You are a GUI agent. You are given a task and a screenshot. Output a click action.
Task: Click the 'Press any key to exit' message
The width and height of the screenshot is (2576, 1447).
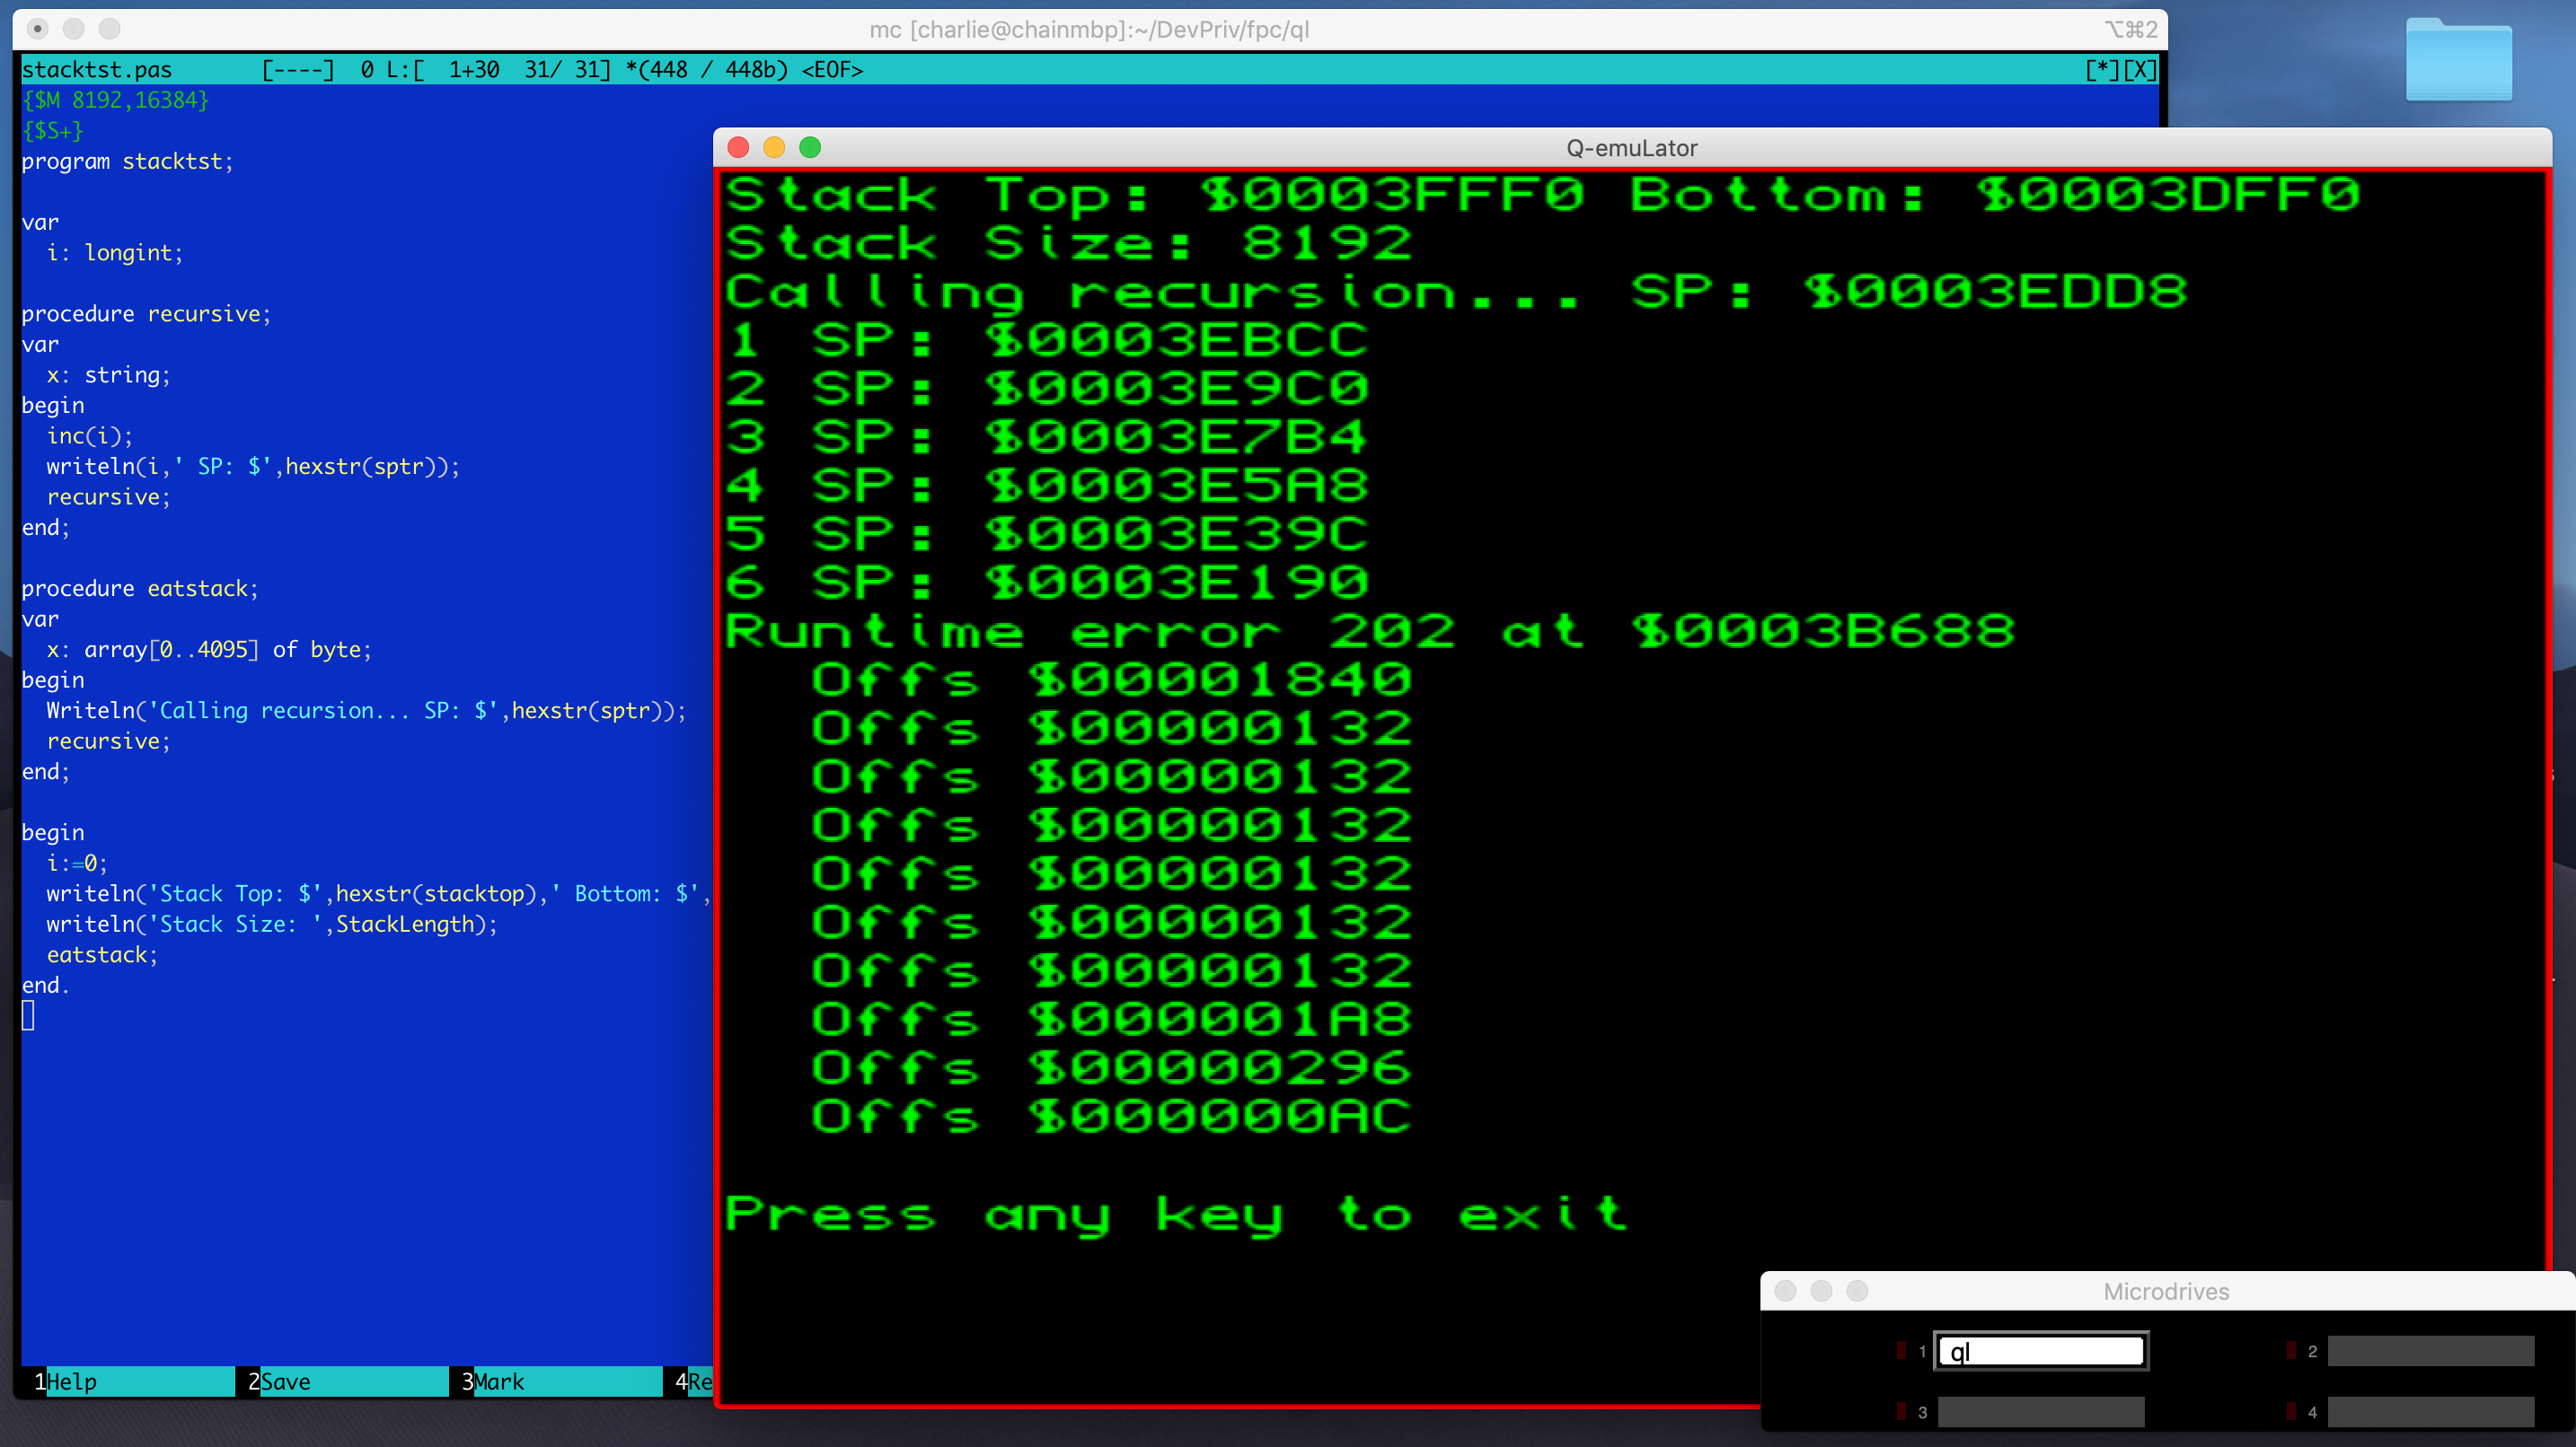coord(1176,1216)
